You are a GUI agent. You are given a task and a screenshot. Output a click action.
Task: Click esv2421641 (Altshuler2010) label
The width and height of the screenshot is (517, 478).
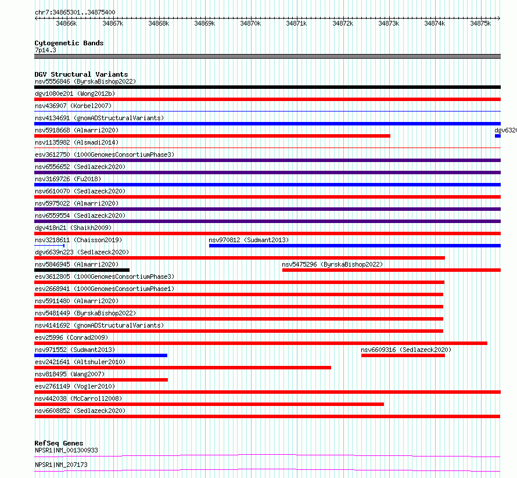(80, 362)
